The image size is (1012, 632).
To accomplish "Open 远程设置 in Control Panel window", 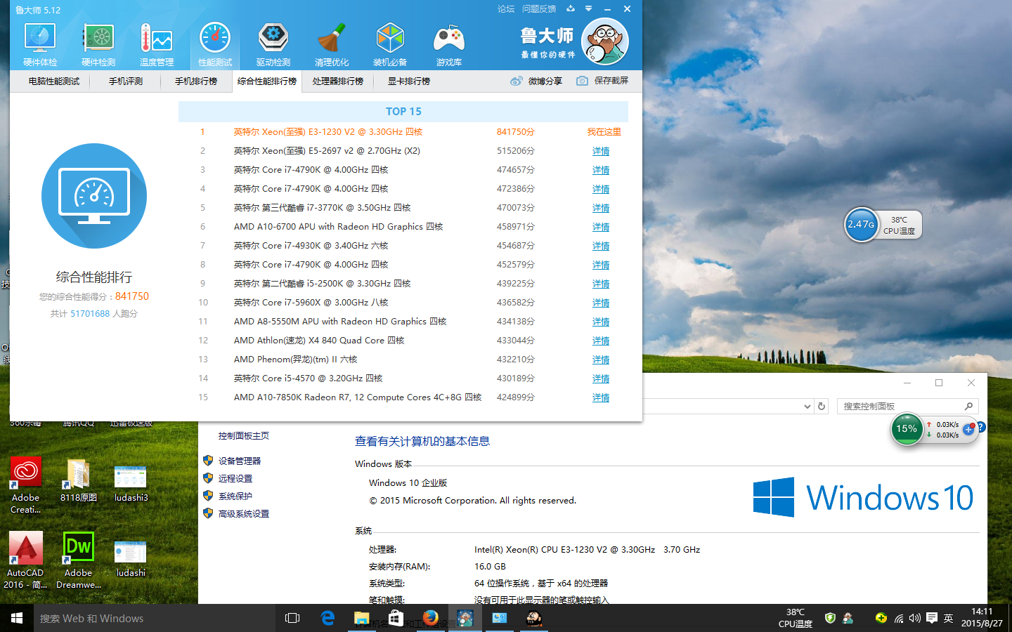I will click(235, 478).
